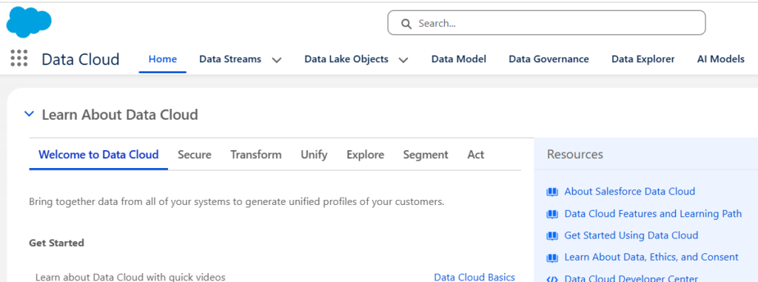The width and height of the screenshot is (758, 282).
Task: Click book icon beside About Salesforce Data Cloud
Action: click(x=551, y=192)
